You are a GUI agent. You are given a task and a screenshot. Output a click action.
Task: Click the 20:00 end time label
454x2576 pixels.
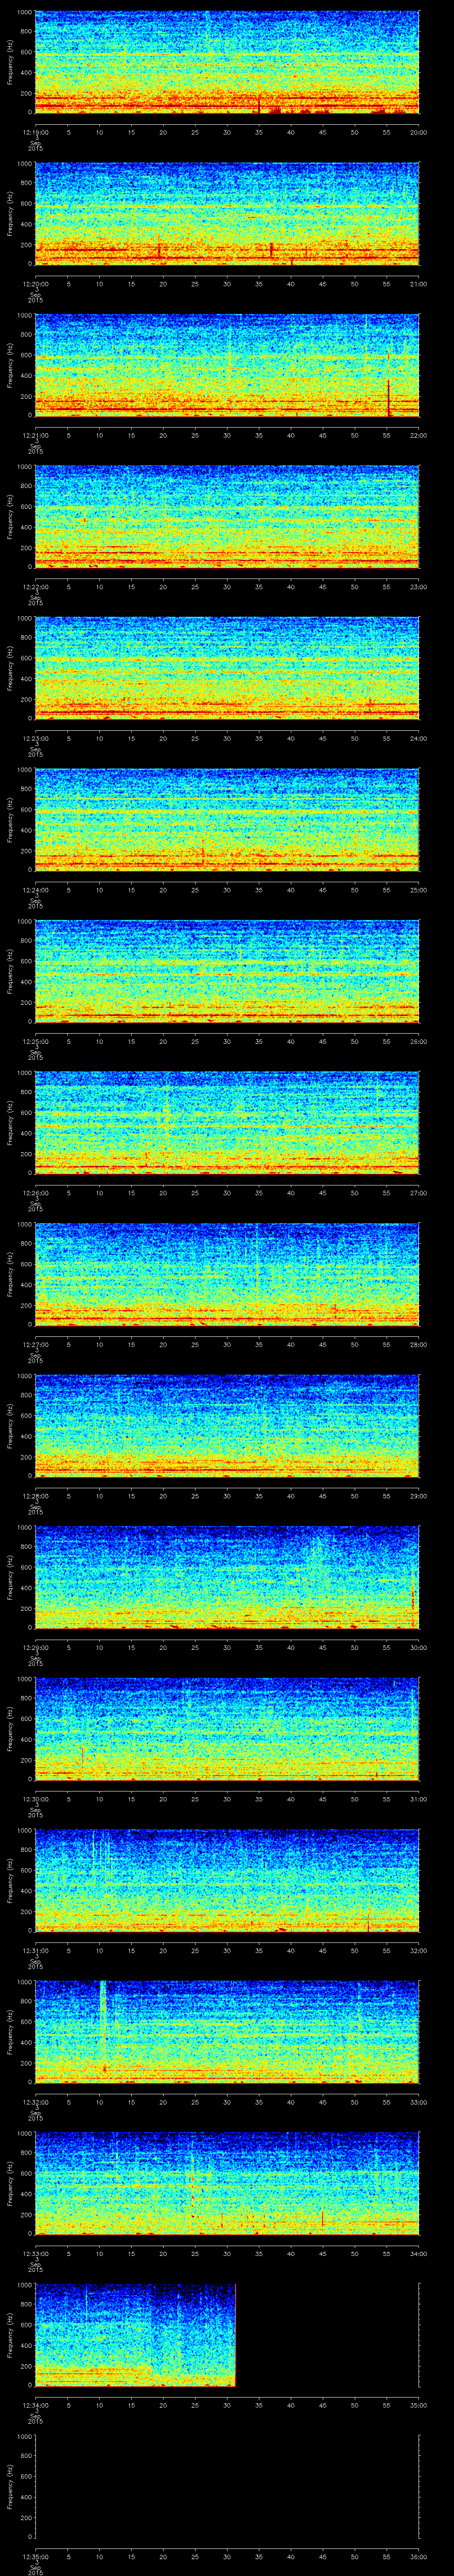click(x=418, y=132)
